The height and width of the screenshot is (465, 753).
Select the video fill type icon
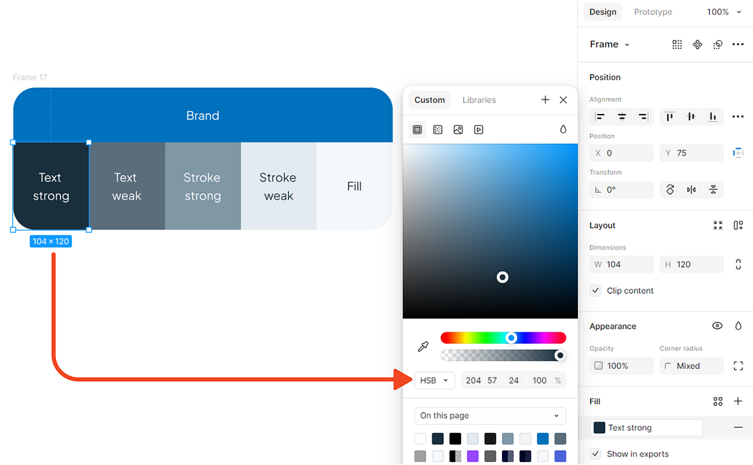(479, 130)
